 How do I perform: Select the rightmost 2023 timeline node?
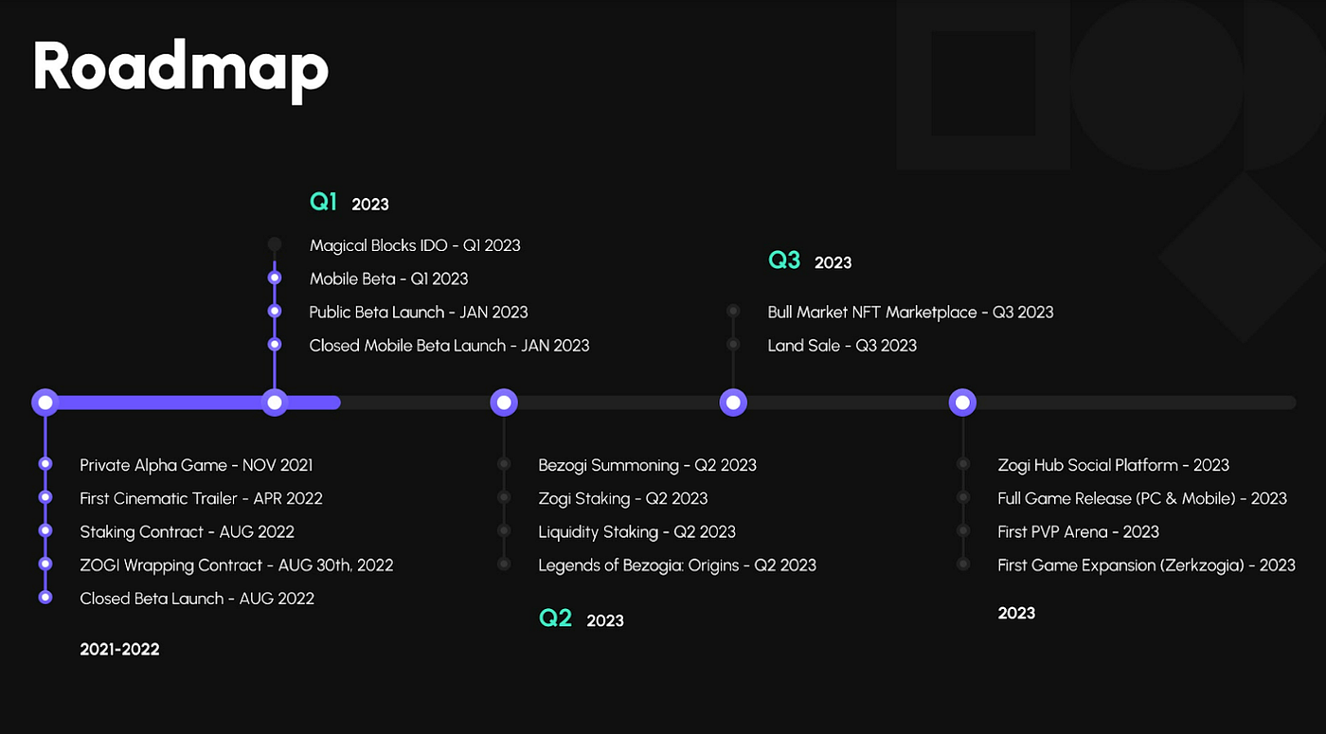961,402
